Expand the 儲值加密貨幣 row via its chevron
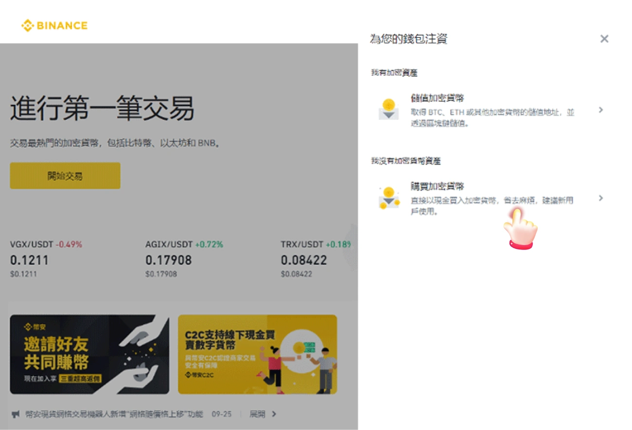Viewport: 632px width, 430px height. 601,110
